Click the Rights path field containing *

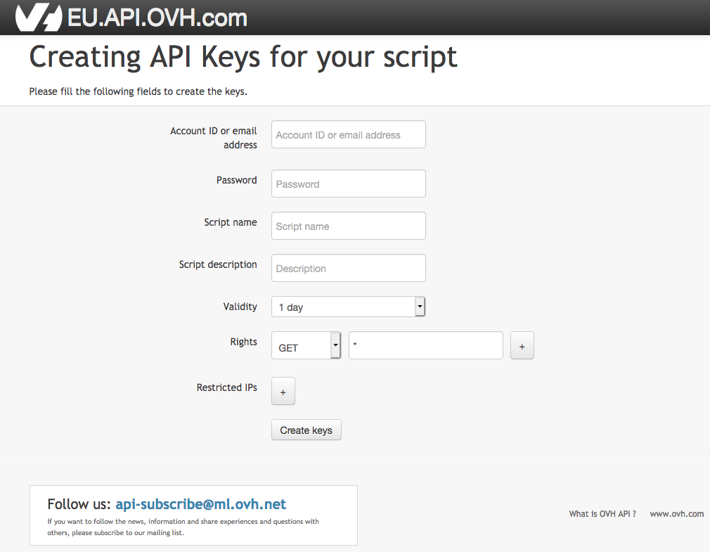pyautogui.click(x=425, y=345)
